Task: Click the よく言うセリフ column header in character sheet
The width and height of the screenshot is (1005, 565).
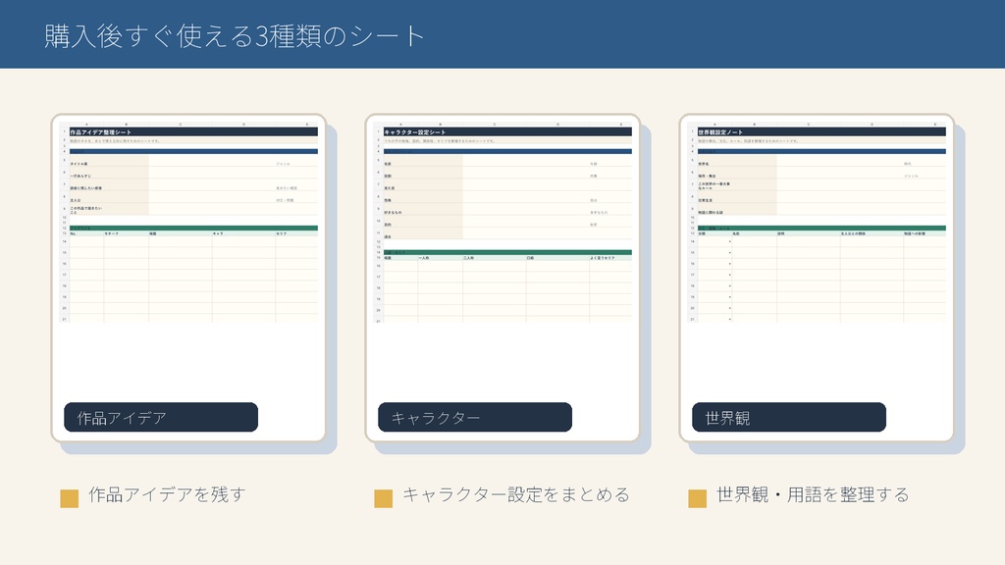Action: [610, 258]
